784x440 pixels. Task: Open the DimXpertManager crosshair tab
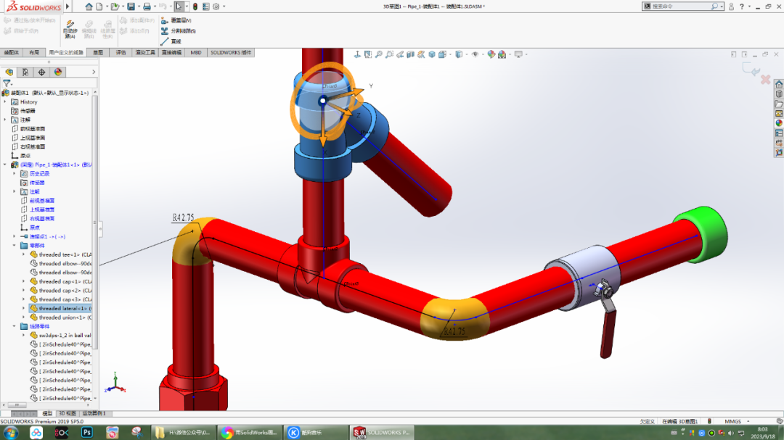(x=41, y=72)
